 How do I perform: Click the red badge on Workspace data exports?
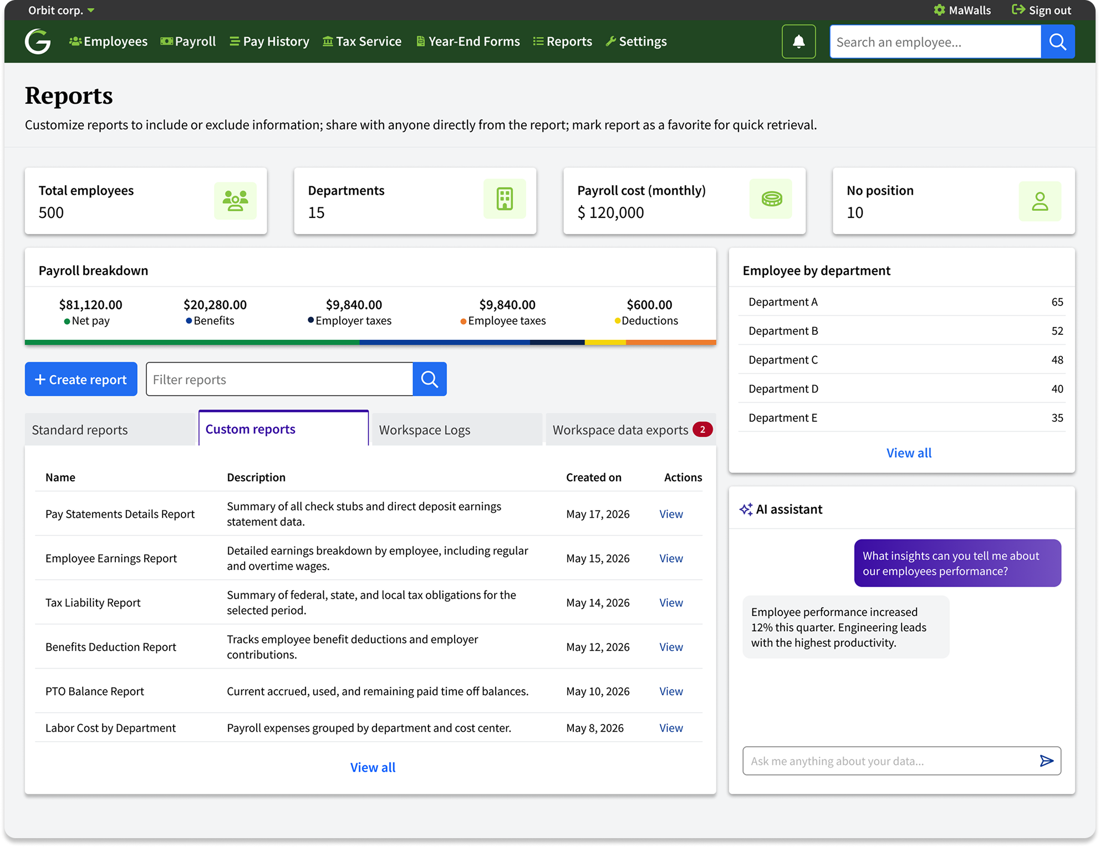702,430
